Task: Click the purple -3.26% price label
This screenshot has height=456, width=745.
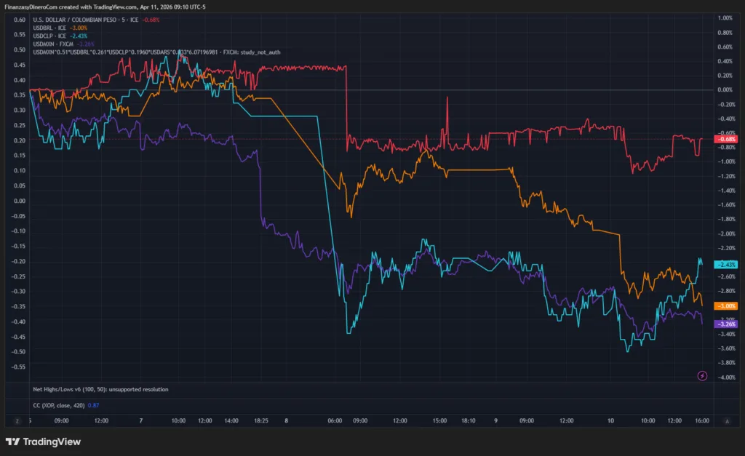Action: pyautogui.click(x=726, y=324)
